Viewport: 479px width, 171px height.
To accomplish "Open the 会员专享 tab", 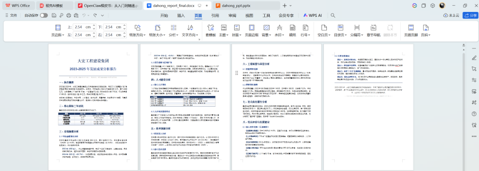I will pyautogui.click(x=286, y=15).
